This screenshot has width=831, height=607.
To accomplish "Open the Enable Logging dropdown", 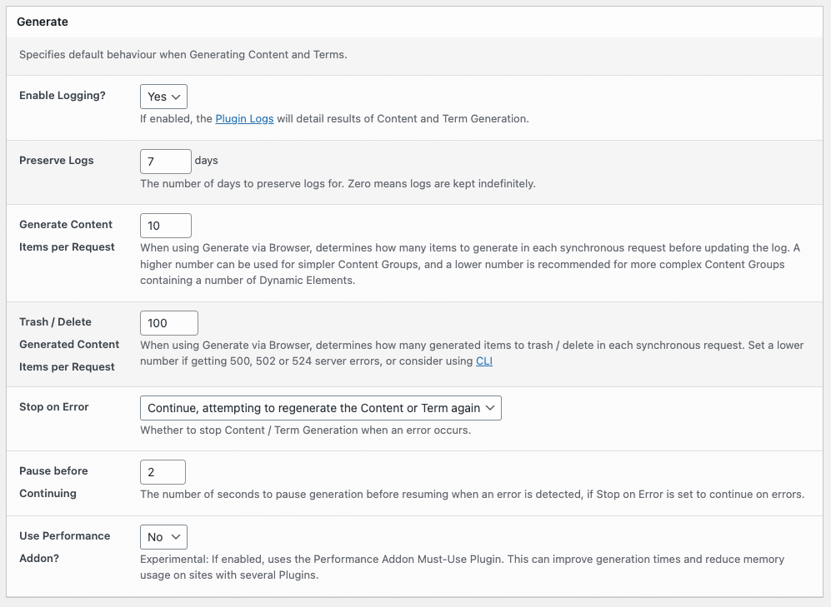I will [x=163, y=97].
